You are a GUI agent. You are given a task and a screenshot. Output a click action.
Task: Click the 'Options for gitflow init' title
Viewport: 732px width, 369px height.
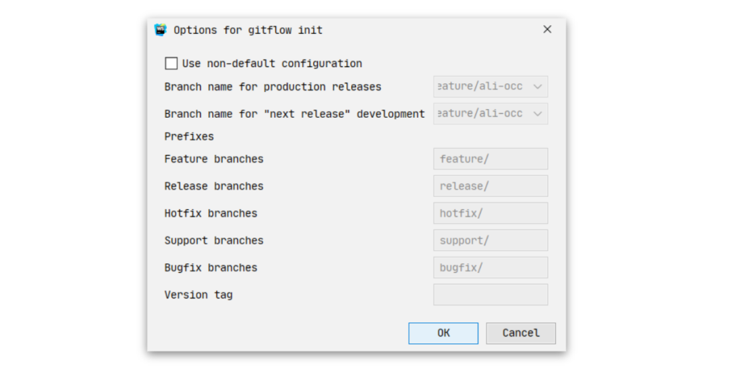pos(248,30)
